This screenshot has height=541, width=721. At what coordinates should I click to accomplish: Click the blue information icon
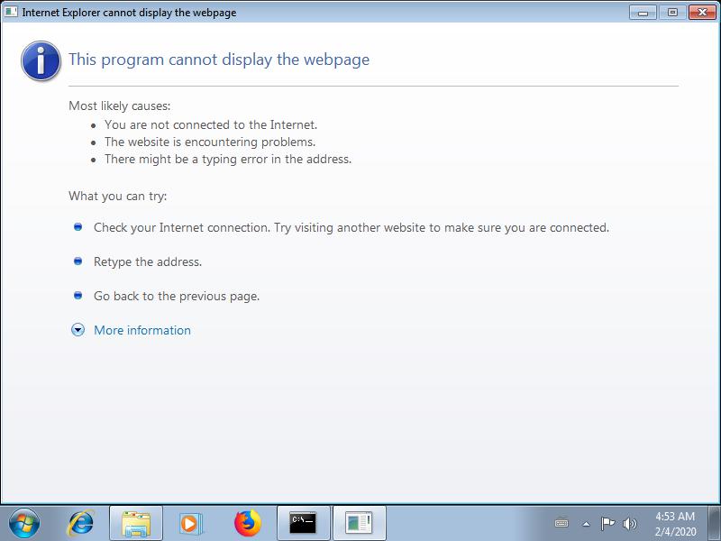tap(41, 60)
